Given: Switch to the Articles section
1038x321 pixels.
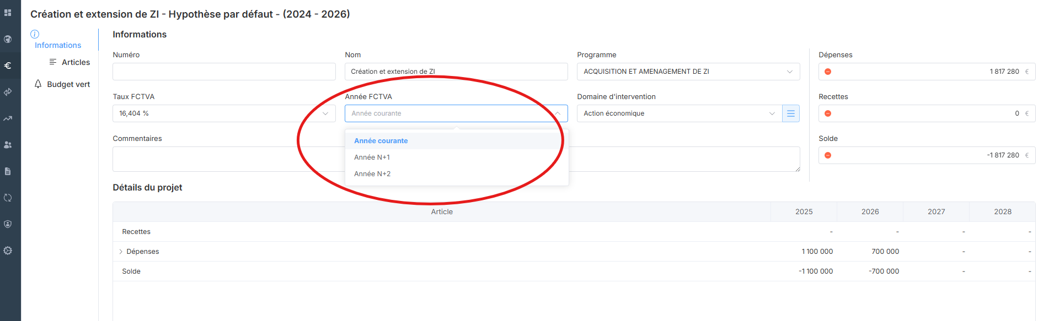Looking at the screenshot, I should (x=76, y=62).
